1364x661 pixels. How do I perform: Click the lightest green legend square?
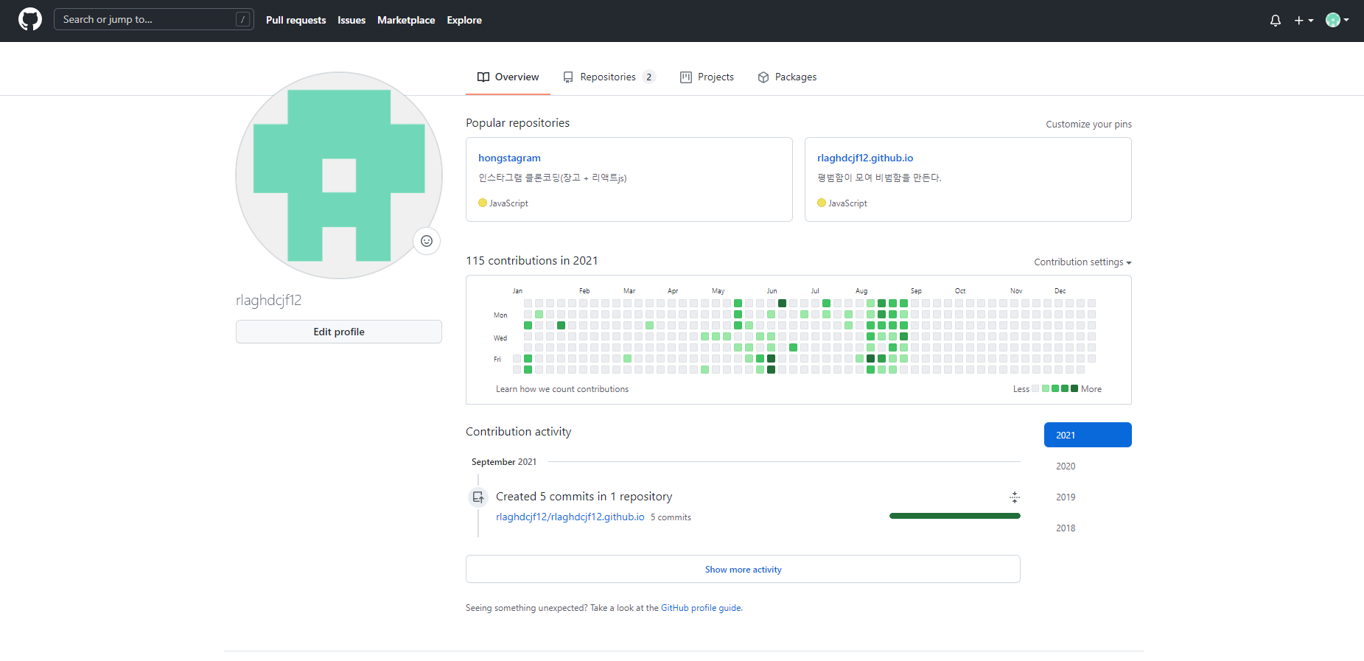click(x=1046, y=388)
